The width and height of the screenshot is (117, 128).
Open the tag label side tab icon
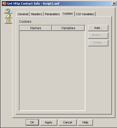tap(8, 16)
